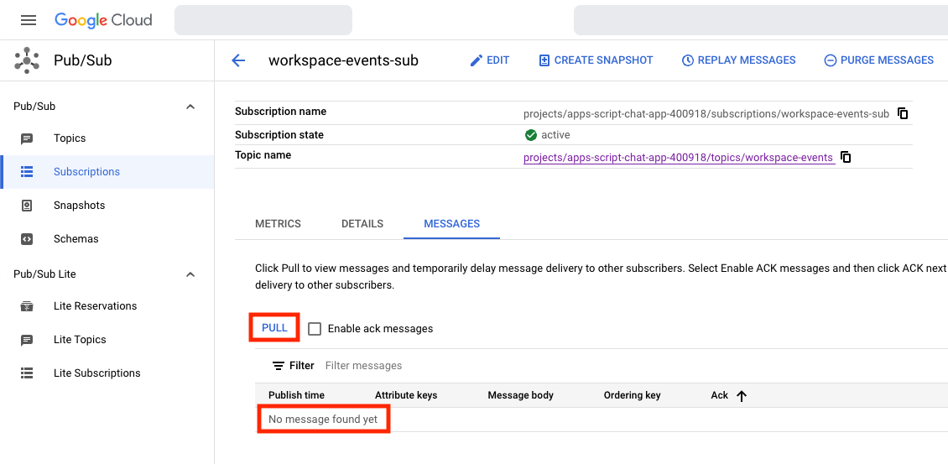The height and width of the screenshot is (464, 948).
Task: Switch to the Metrics tab
Action: (278, 224)
